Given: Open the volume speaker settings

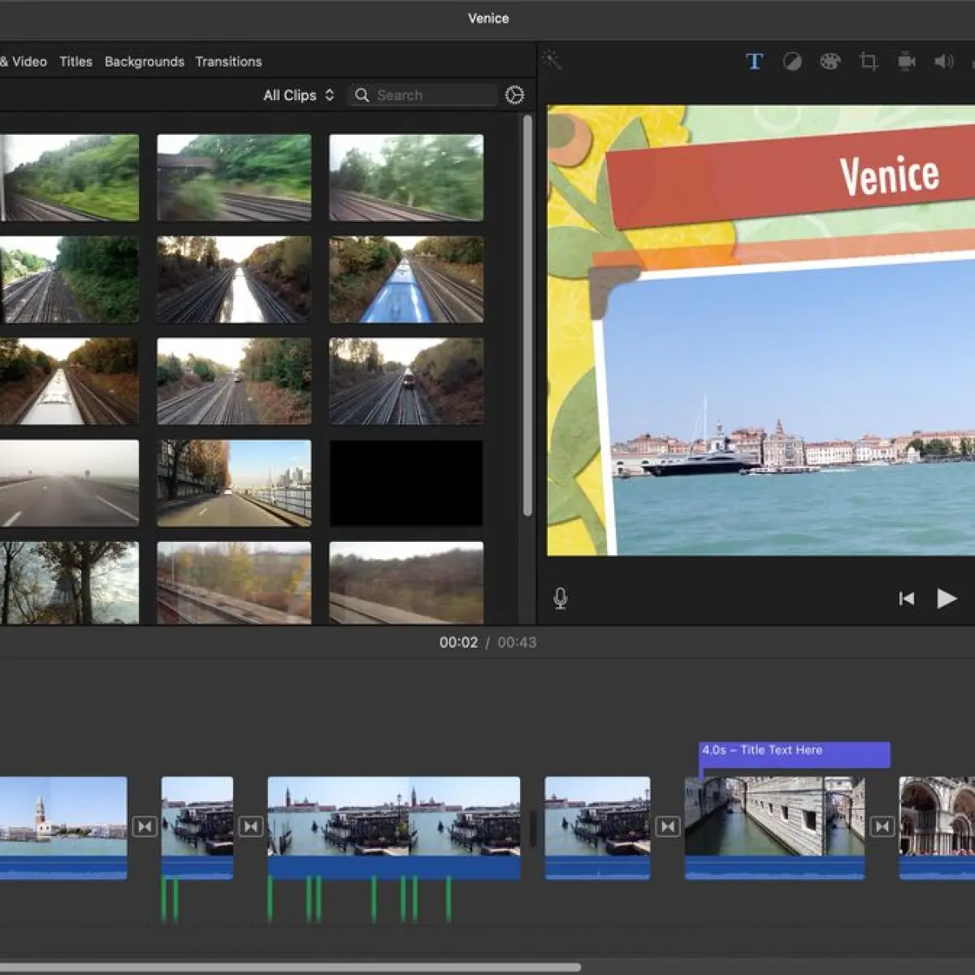Looking at the screenshot, I should point(943,62).
